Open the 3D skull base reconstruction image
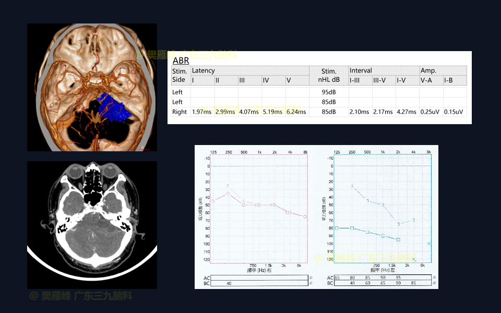Image resolution: width=501 pixels, height=313 pixels. [x=92, y=87]
